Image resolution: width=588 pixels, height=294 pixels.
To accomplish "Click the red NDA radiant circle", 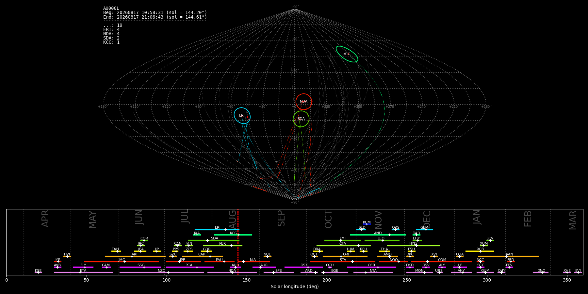I will tap(304, 102).
